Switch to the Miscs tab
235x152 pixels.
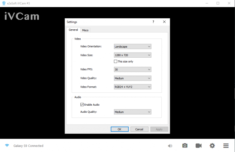(x=85, y=30)
